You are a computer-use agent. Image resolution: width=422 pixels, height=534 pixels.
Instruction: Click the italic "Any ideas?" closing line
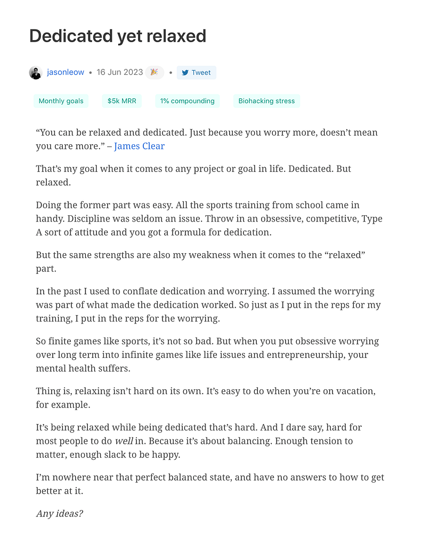click(60, 514)
